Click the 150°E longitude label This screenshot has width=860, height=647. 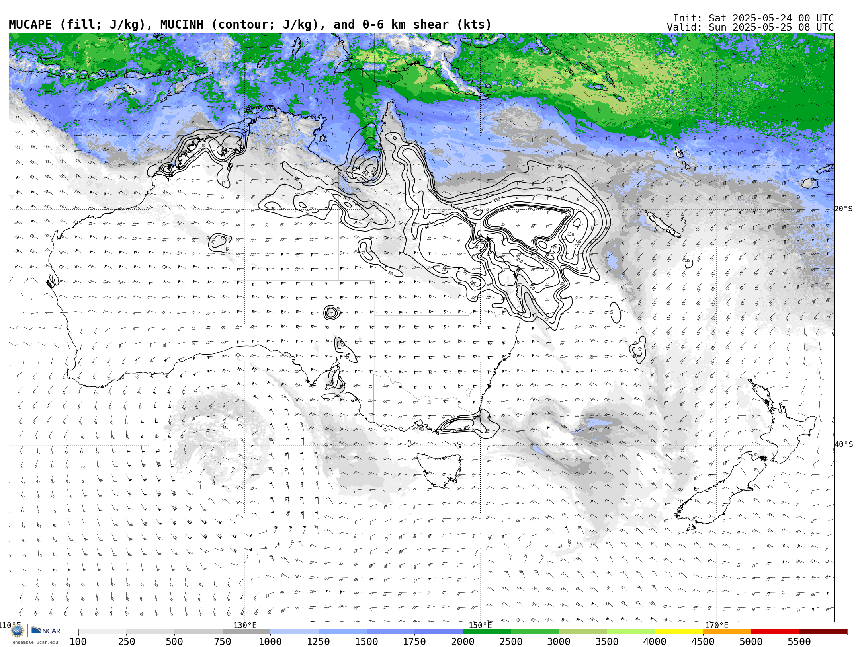click(480, 625)
